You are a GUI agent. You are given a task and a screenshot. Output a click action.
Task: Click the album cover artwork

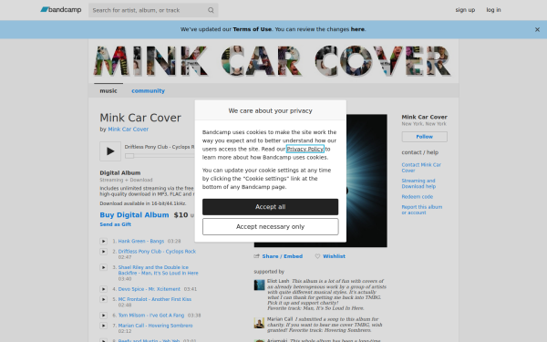pyautogui.click(x=366, y=181)
